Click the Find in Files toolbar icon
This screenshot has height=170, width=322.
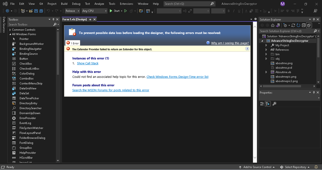click(141, 11)
